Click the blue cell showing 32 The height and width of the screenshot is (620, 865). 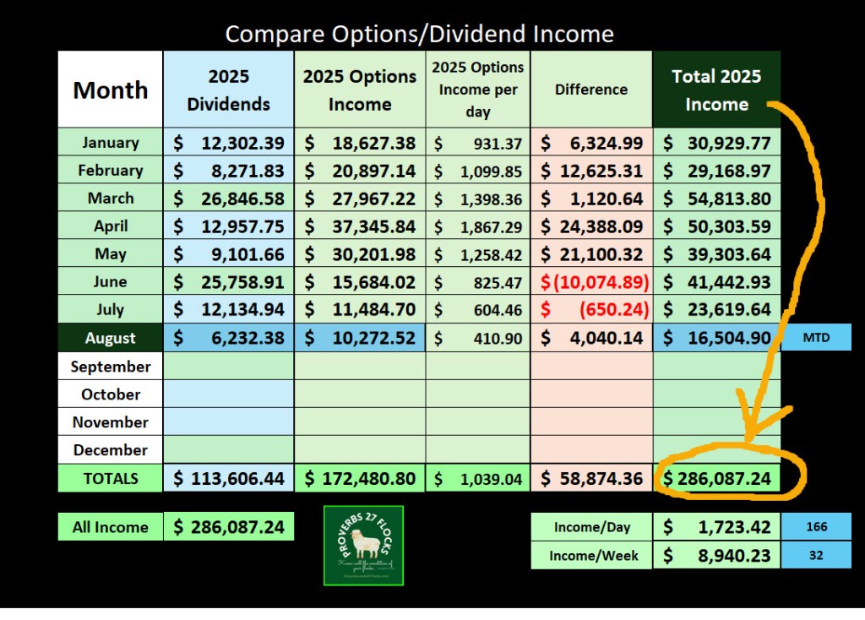816,556
